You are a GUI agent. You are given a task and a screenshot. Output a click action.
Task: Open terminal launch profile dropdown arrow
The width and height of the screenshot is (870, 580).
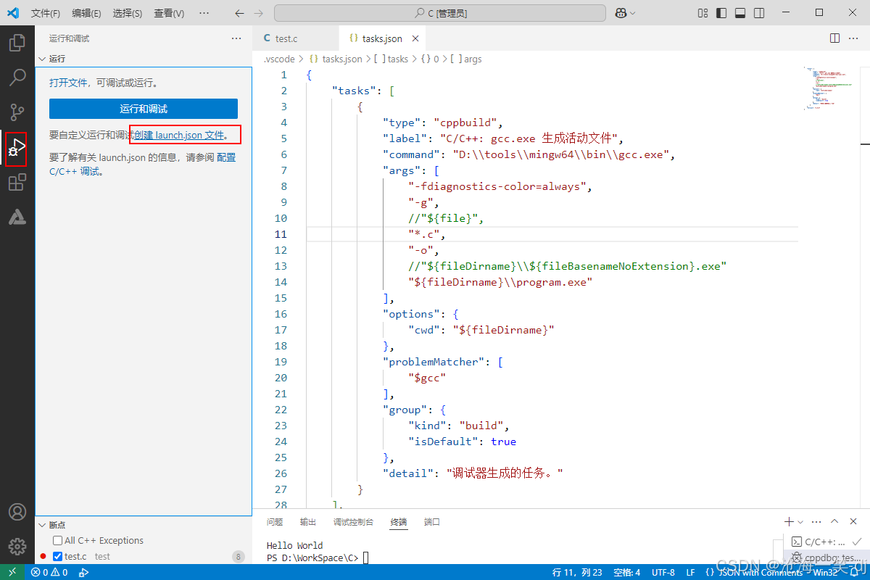pos(800,521)
